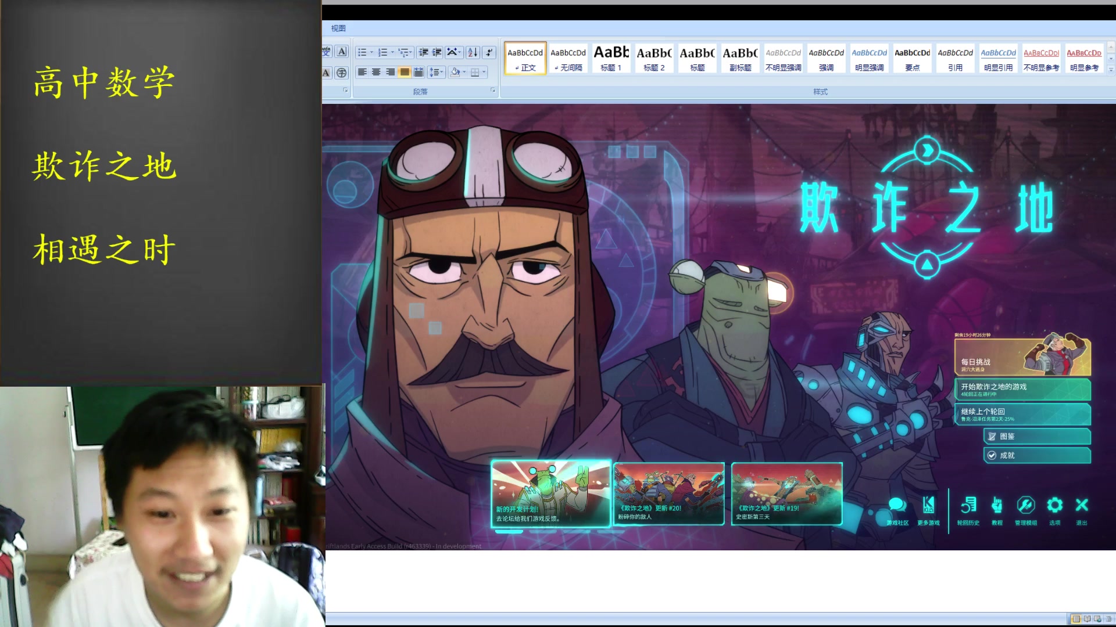Open the 更新 #19 news card
The height and width of the screenshot is (627, 1116).
pos(787,493)
